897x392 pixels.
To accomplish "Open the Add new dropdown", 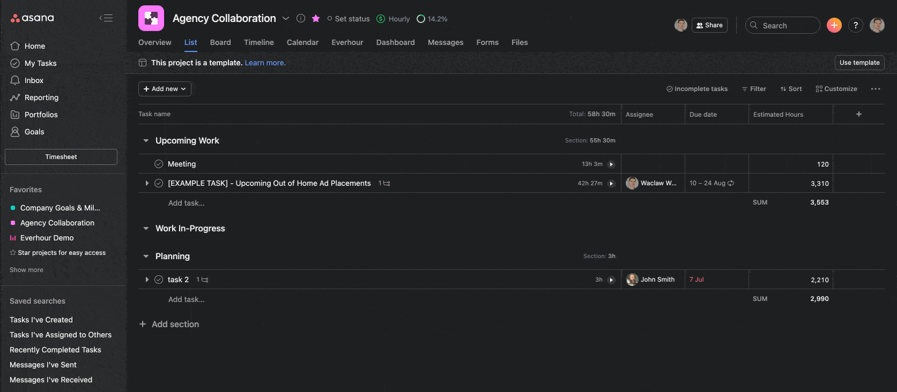I will click(x=165, y=89).
